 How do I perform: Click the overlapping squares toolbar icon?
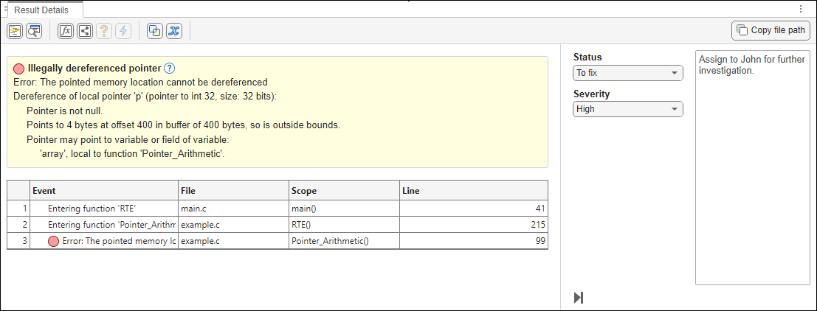tap(155, 31)
